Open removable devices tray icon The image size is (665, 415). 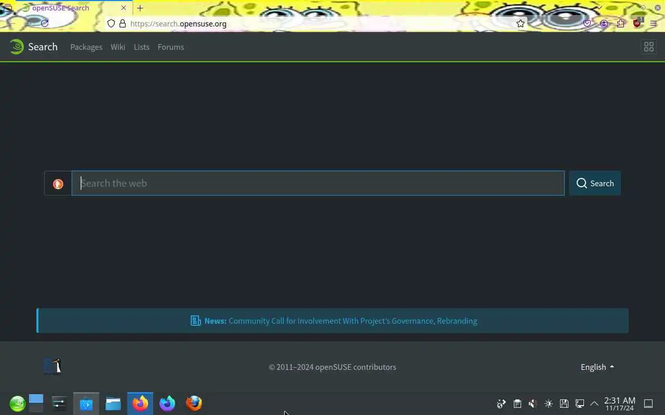(x=564, y=404)
